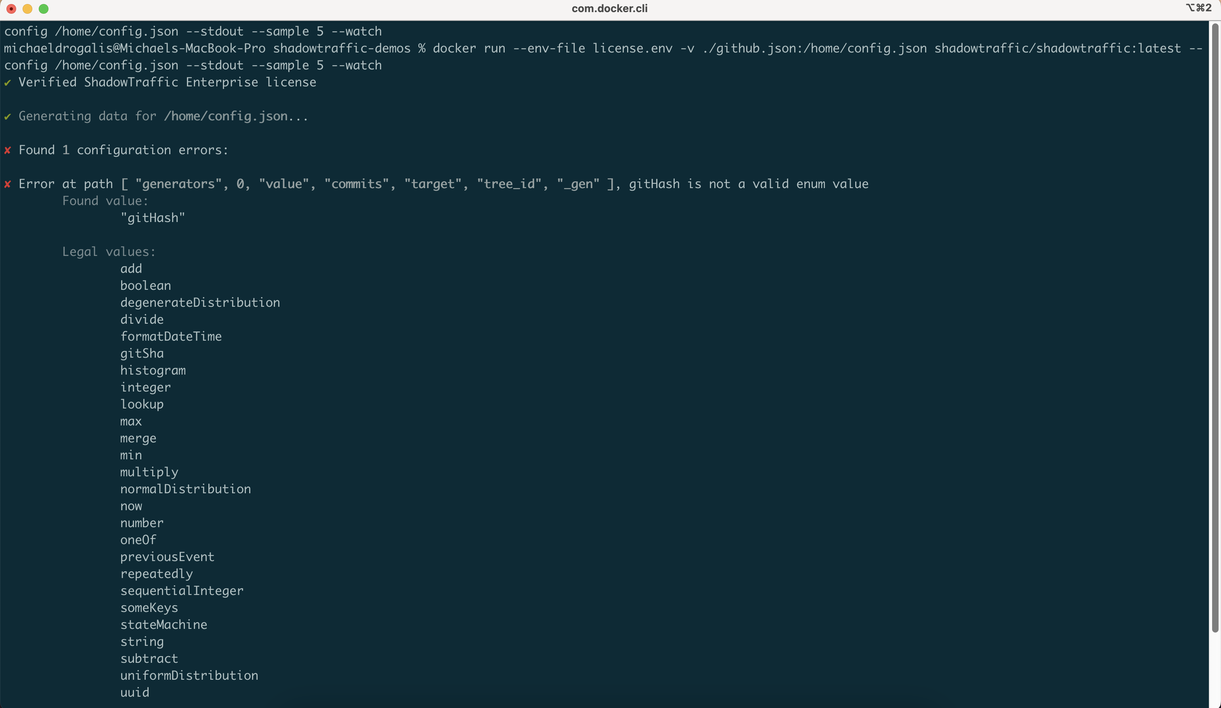Click './github.json:/home/config.json' volume argument
Viewport: 1221px width, 708px height.
[x=814, y=48]
